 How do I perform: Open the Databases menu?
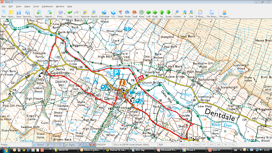click(47, 6)
